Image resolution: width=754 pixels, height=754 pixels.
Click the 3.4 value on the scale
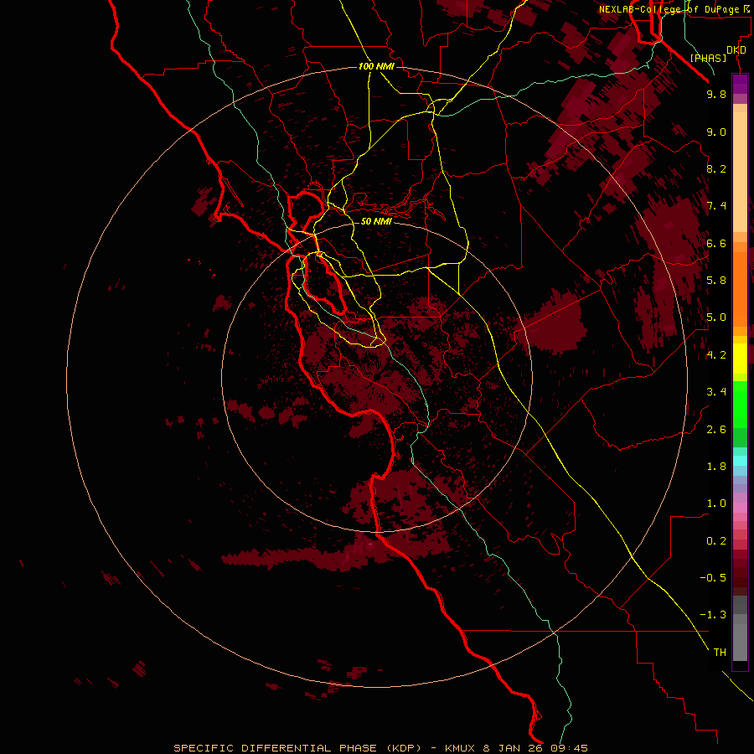click(x=716, y=392)
